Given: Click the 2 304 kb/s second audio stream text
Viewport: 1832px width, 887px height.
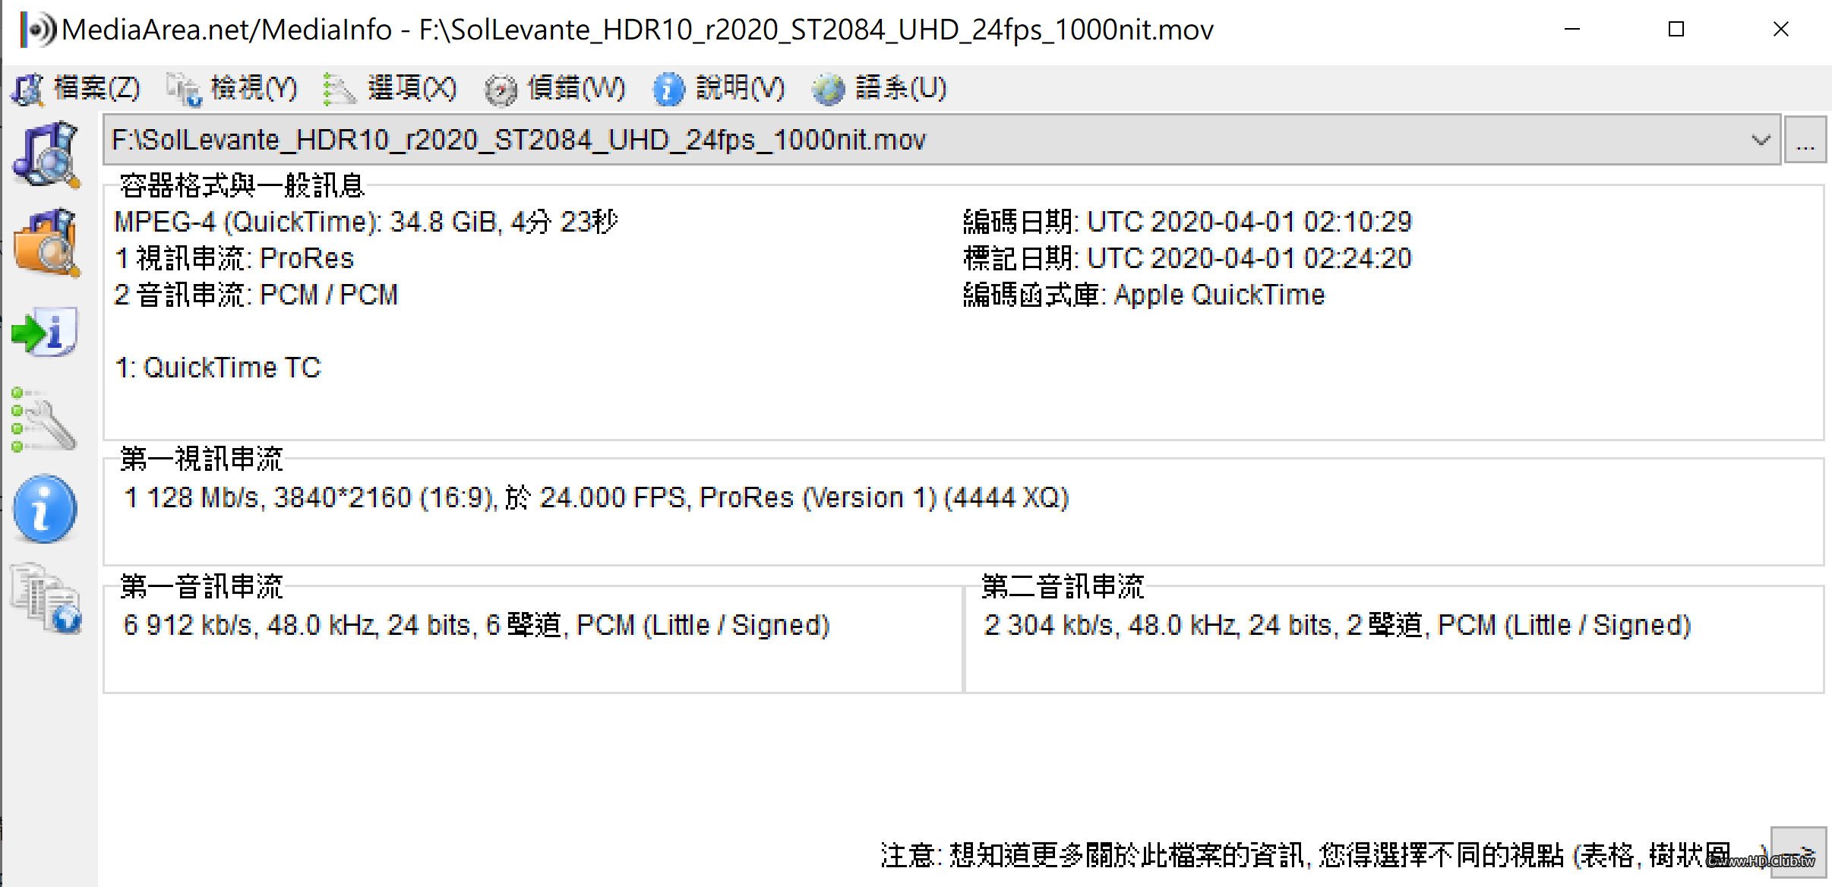Looking at the screenshot, I should coord(1337,626).
